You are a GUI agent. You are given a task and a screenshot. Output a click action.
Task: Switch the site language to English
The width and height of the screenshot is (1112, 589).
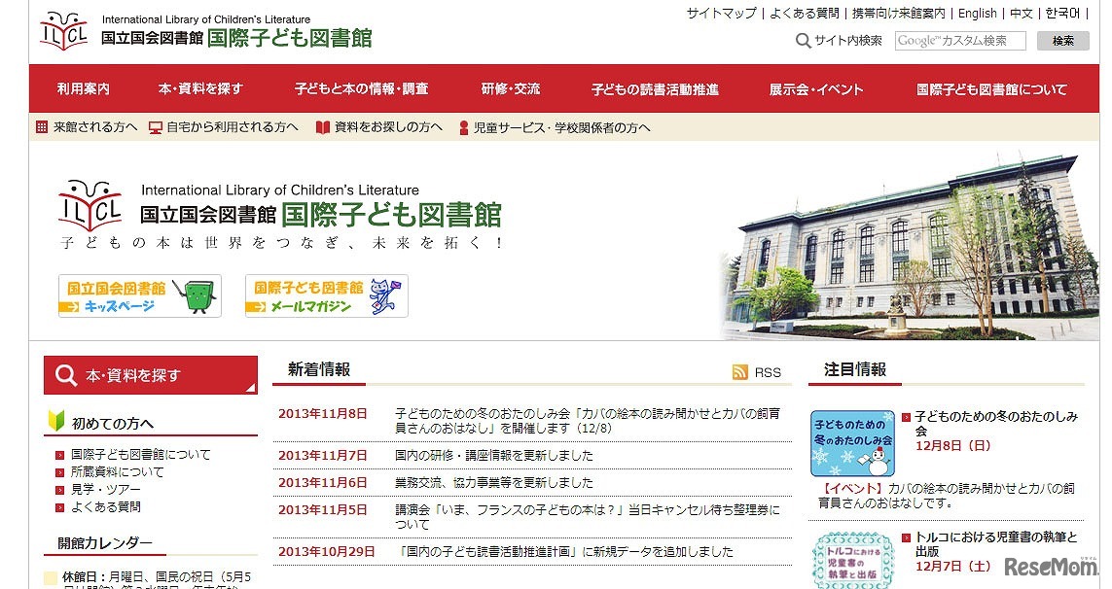pyautogui.click(x=977, y=13)
